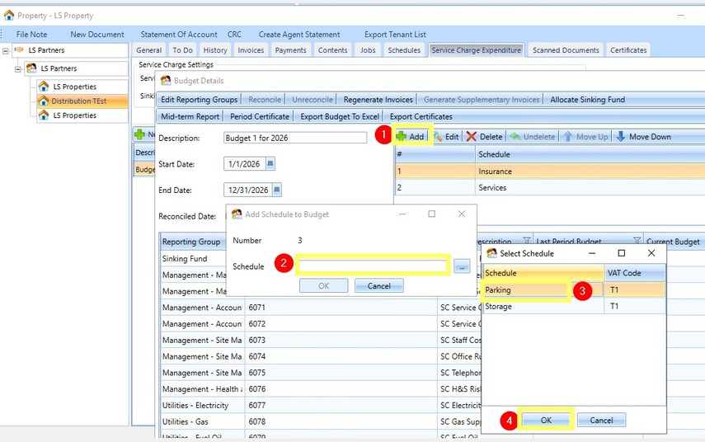This screenshot has height=442, width=705.
Task: Click Allocate Sinking Fund
Action: [587, 100]
